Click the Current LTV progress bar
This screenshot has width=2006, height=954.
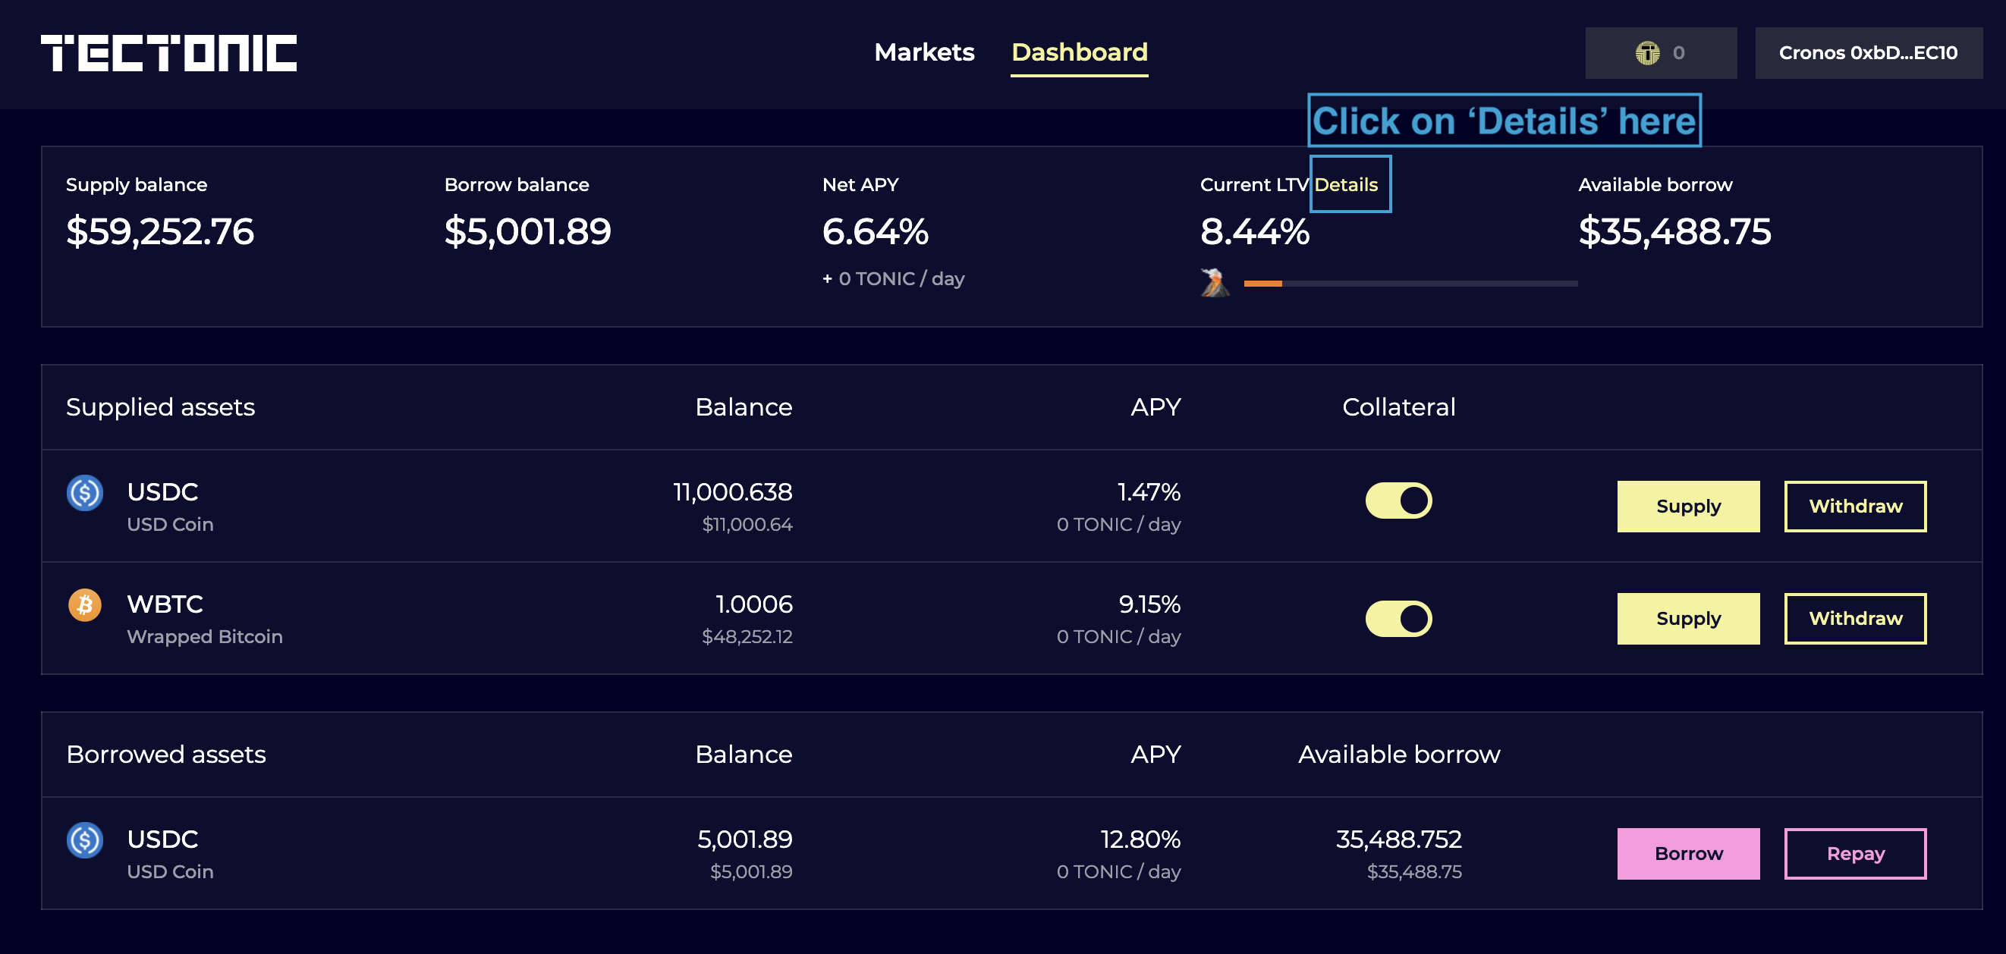[x=1411, y=284]
